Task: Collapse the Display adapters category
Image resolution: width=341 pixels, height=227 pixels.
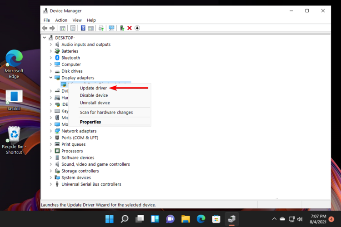Action: click(51, 78)
